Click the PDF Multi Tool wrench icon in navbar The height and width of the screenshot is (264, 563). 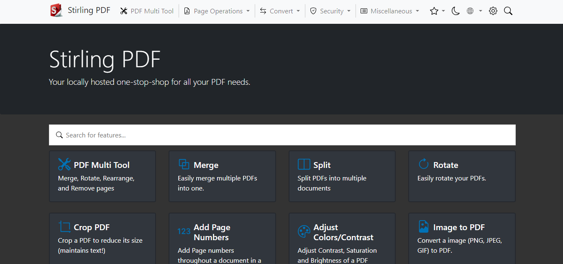pos(123,11)
